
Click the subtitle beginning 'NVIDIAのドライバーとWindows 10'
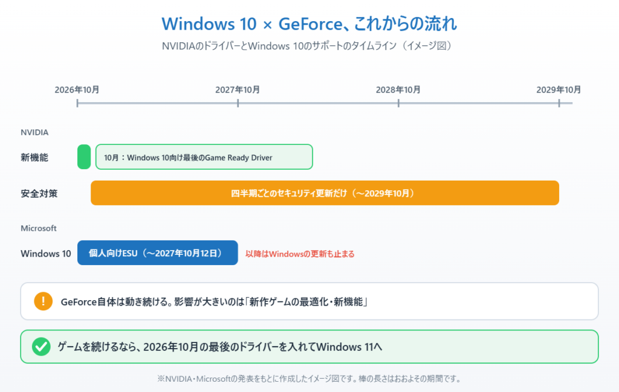coord(308,46)
